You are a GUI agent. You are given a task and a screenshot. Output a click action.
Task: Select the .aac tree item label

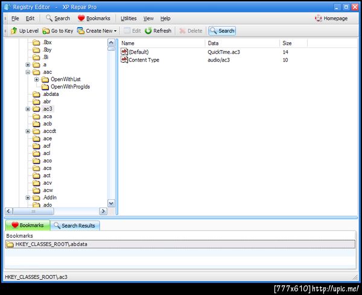pos(47,72)
